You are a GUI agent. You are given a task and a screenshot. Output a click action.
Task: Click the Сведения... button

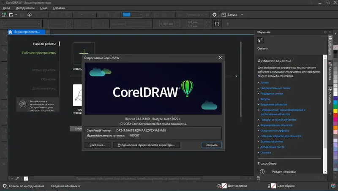tap(97, 145)
